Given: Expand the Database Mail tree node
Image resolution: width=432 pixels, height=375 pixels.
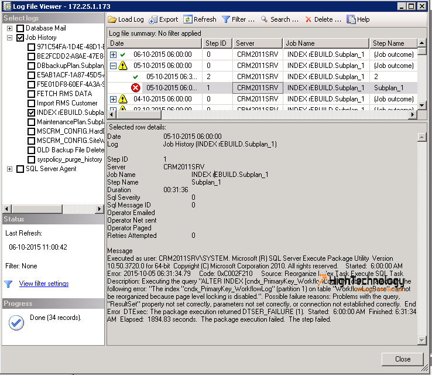Looking at the screenshot, I should pyautogui.click(x=9, y=28).
